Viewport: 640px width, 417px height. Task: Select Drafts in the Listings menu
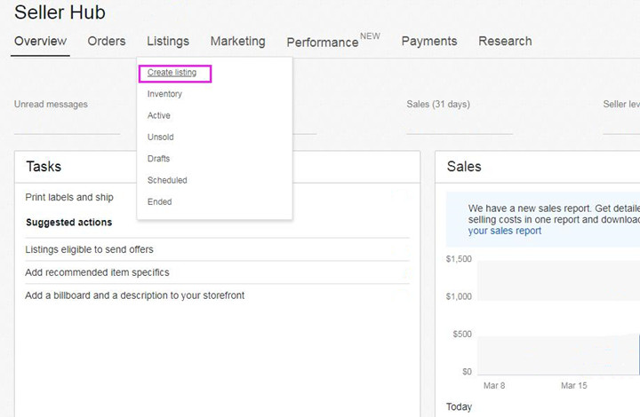coord(158,159)
